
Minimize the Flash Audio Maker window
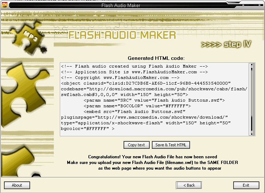[x=243, y=5]
